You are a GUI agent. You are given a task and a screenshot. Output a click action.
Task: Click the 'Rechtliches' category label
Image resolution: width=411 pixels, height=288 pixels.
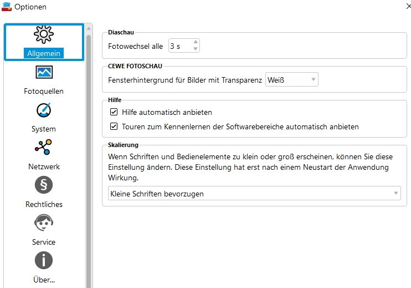[44, 204]
